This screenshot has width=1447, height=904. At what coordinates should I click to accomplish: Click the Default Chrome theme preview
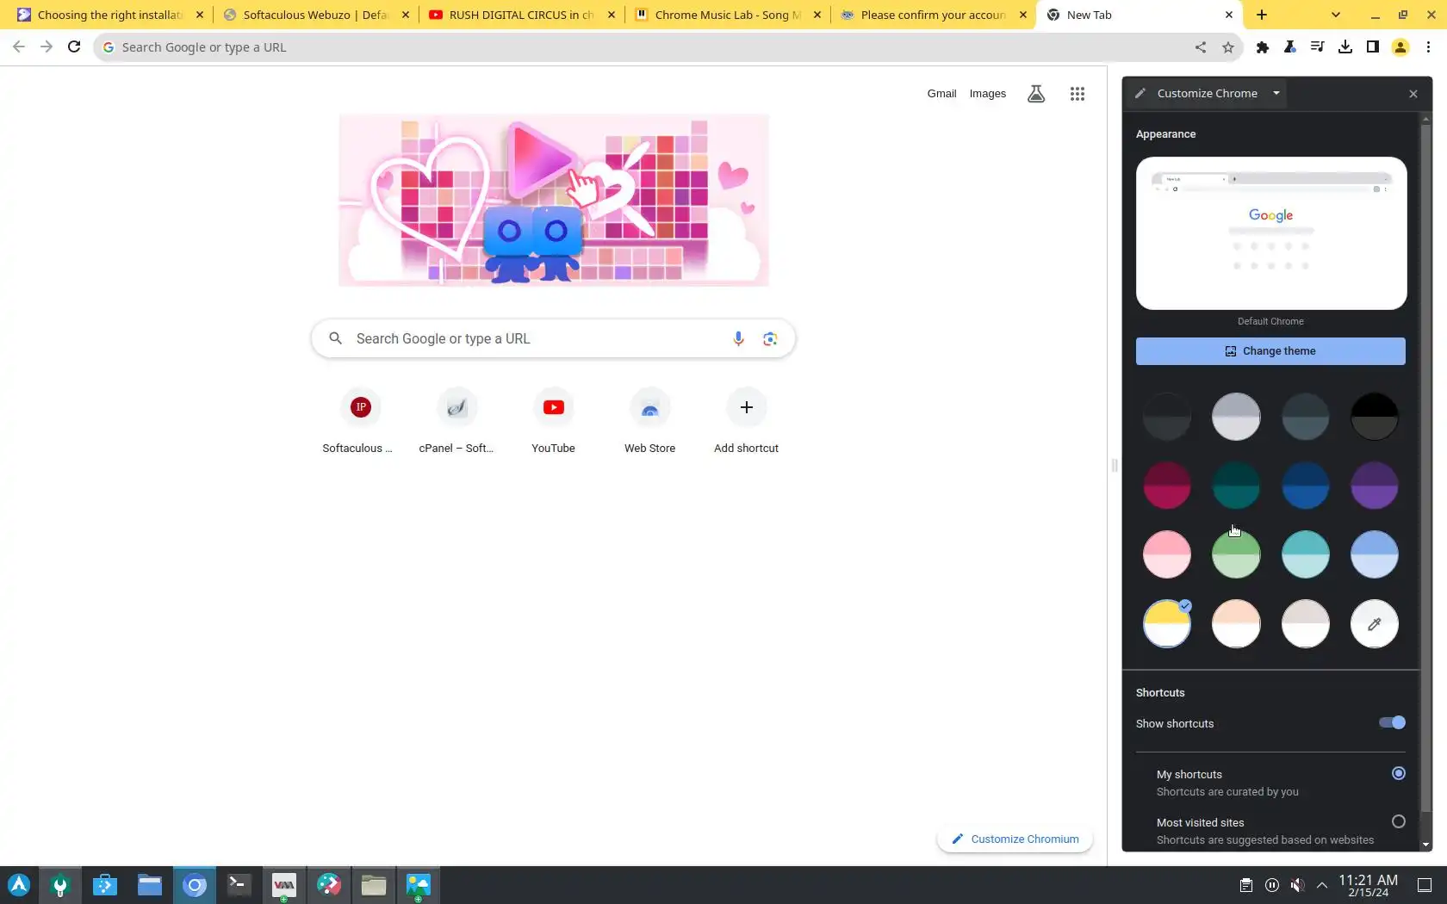[x=1270, y=233]
